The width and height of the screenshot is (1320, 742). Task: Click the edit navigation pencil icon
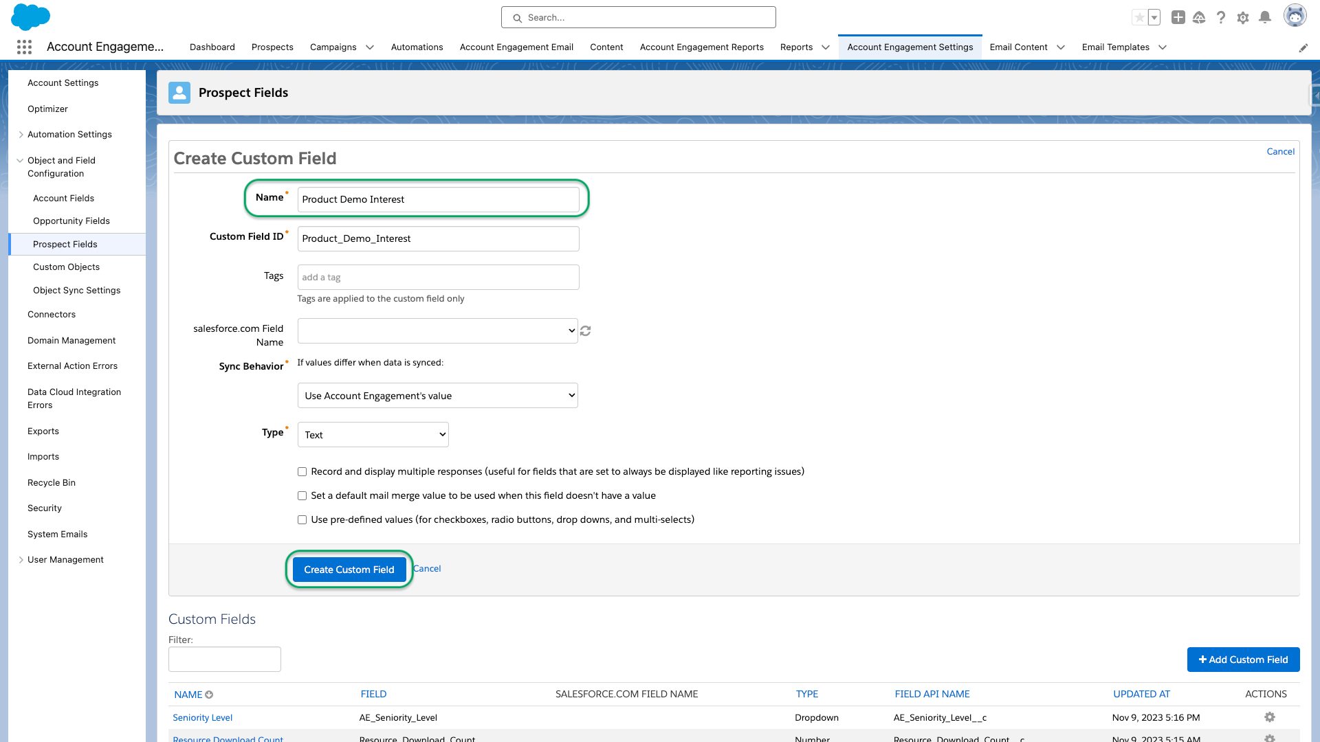[1303, 47]
